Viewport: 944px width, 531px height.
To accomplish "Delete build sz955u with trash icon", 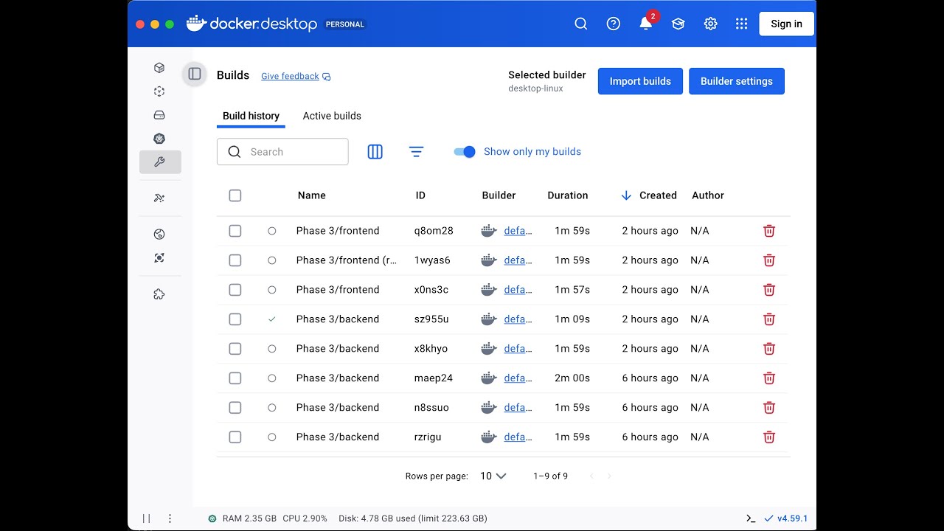I will click(769, 319).
